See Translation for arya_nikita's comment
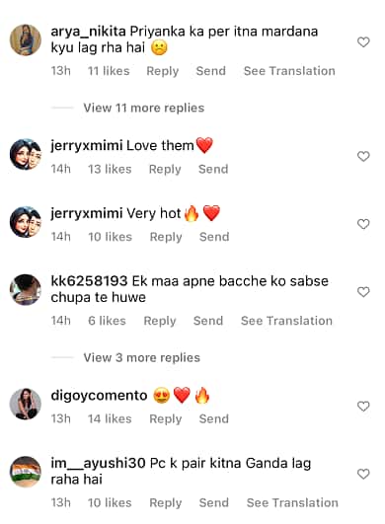This screenshot has height=524, width=385. [289, 71]
